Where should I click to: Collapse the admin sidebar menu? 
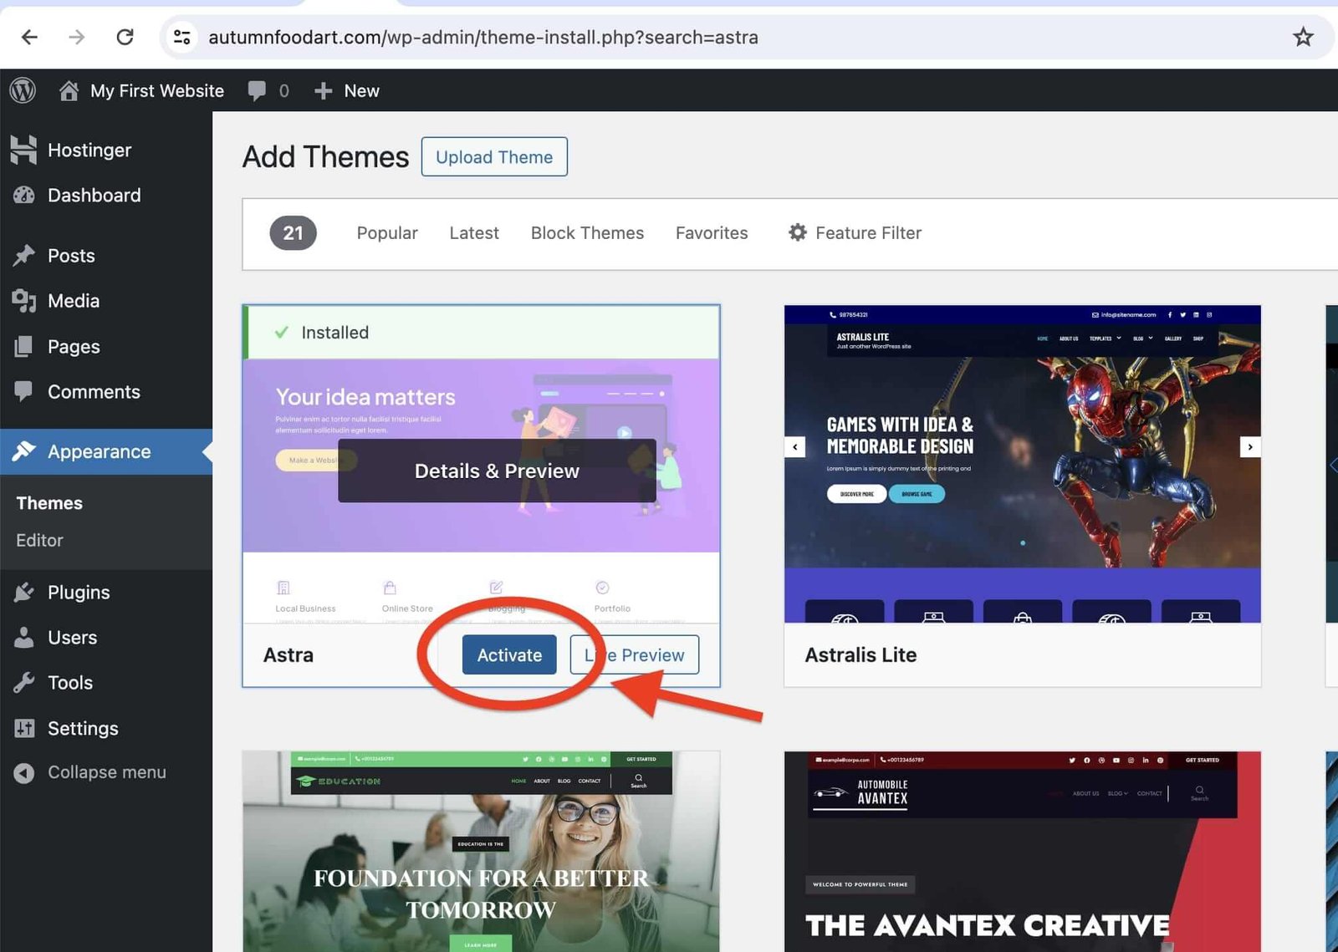pyautogui.click(x=106, y=772)
